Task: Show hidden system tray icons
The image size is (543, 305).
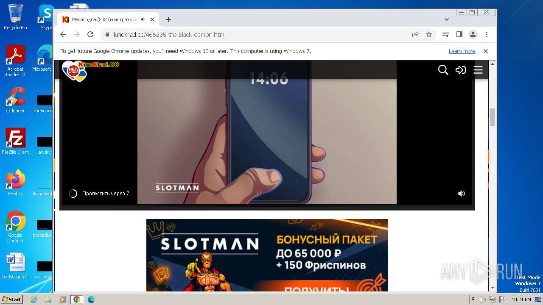Action: click(x=473, y=299)
